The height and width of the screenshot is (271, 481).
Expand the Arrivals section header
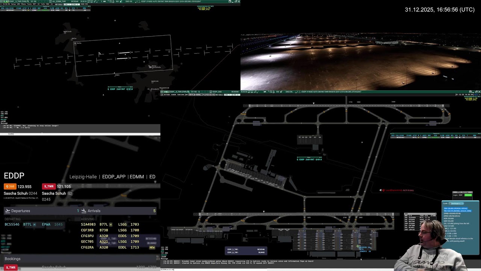[x=118, y=211]
